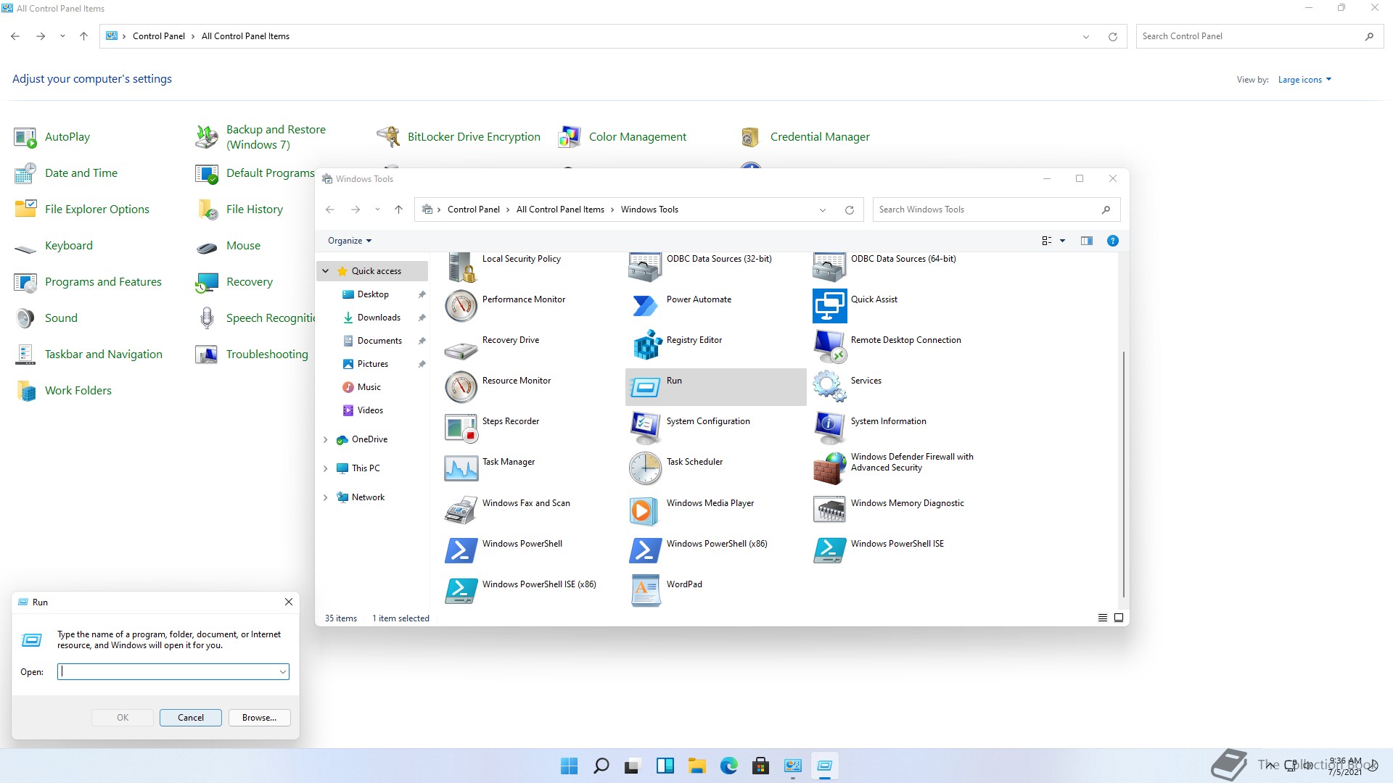
Task: Open the View by Large icons dropdown
Action: pyautogui.click(x=1304, y=80)
